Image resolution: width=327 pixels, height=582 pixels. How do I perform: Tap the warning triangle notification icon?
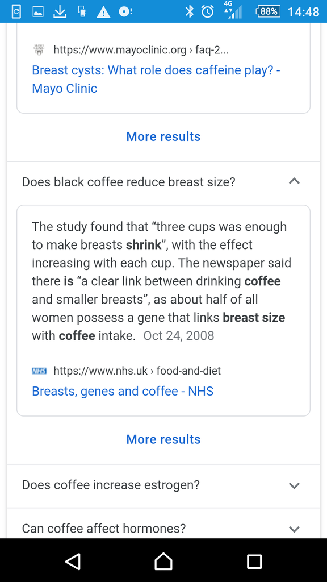coord(103,12)
